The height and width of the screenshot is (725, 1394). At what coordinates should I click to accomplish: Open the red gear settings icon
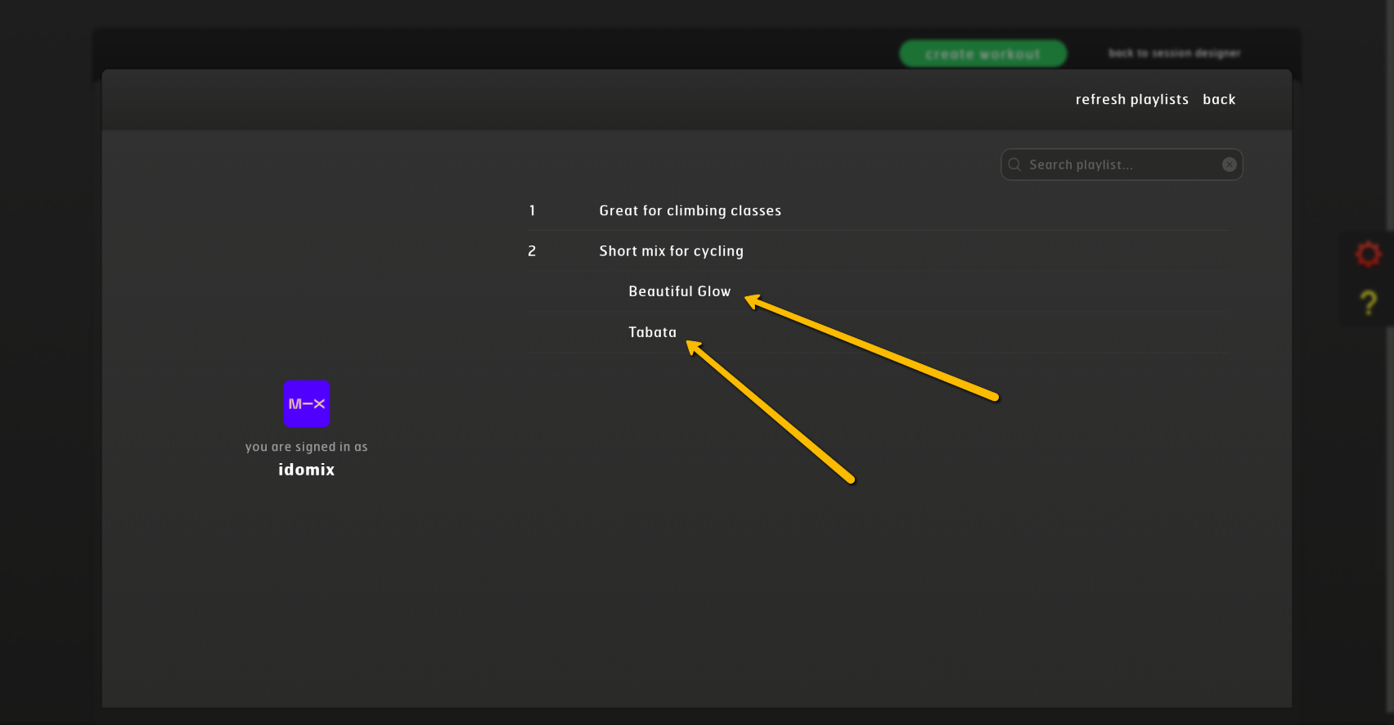(x=1368, y=254)
